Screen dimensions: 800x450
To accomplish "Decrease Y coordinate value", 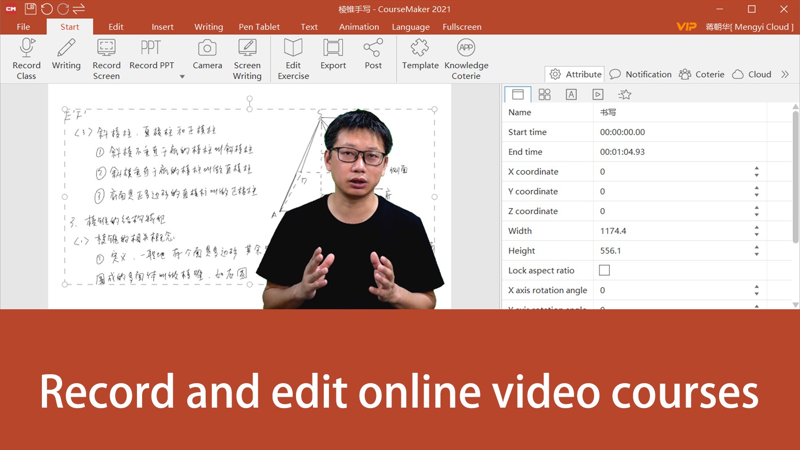I will (757, 195).
